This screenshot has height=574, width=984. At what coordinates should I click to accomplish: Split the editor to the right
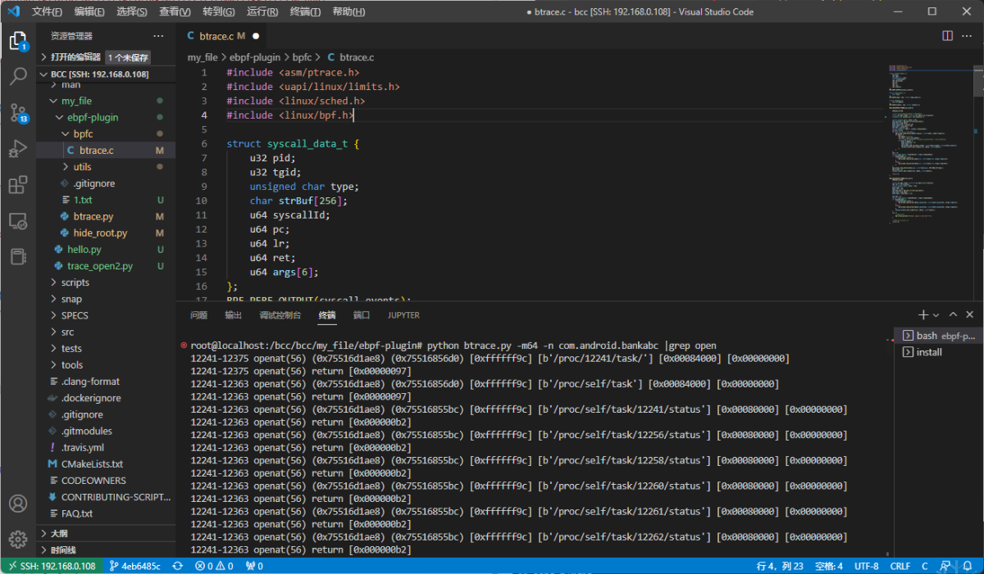coord(947,36)
